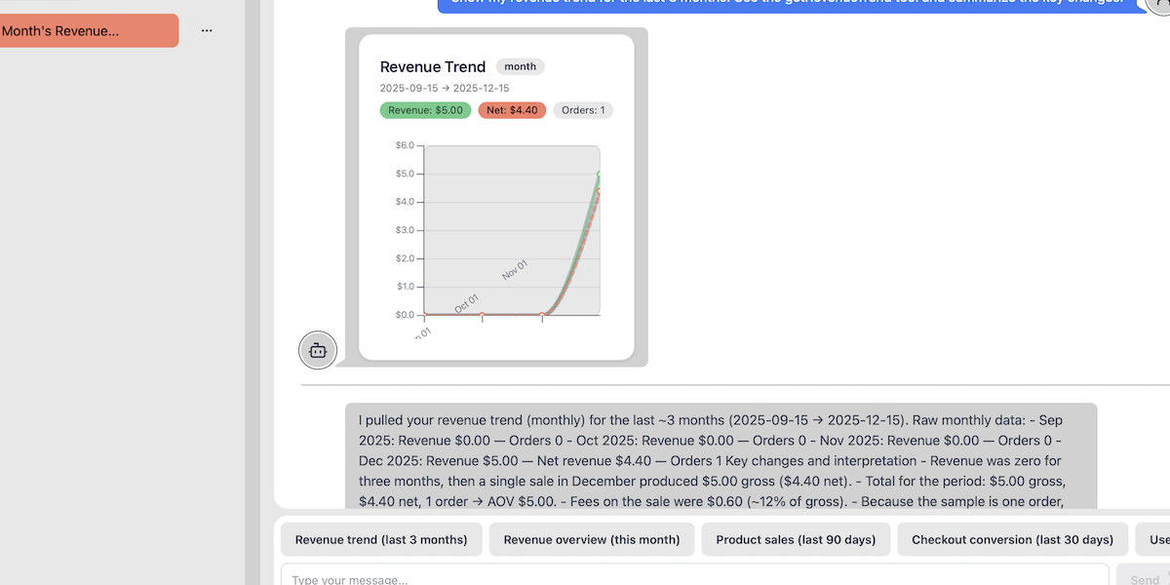This screenshot has width=1170, height=585.
Task: Toggle the 'Orders: 1' legend badge
Action: (x=582, y=110)
